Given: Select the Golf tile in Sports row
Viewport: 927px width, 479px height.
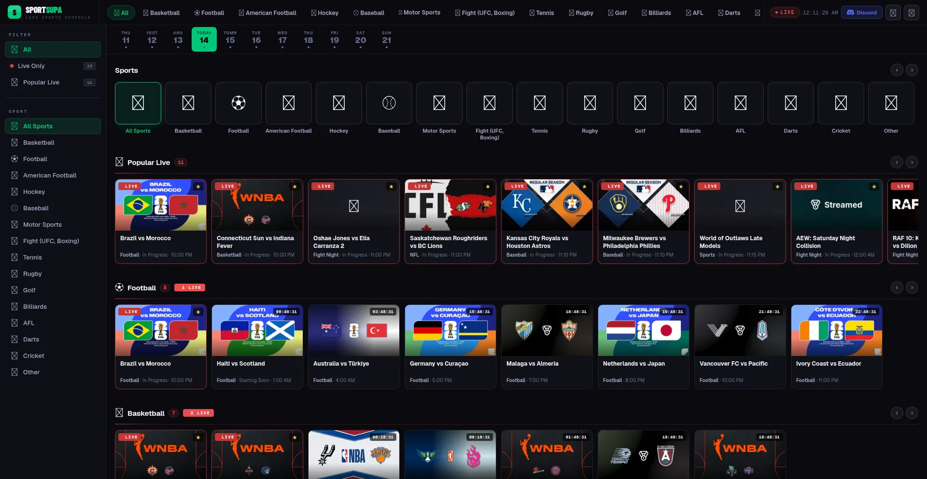Looking at the screenshot, I should point(640,103).
